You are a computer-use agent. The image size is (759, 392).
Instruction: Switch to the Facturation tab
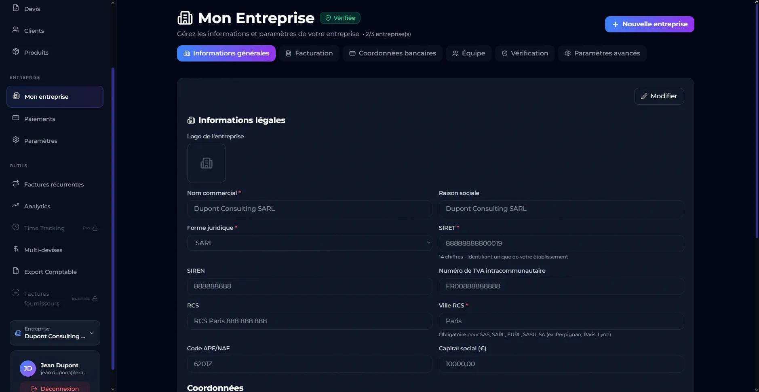pos(309,53)
